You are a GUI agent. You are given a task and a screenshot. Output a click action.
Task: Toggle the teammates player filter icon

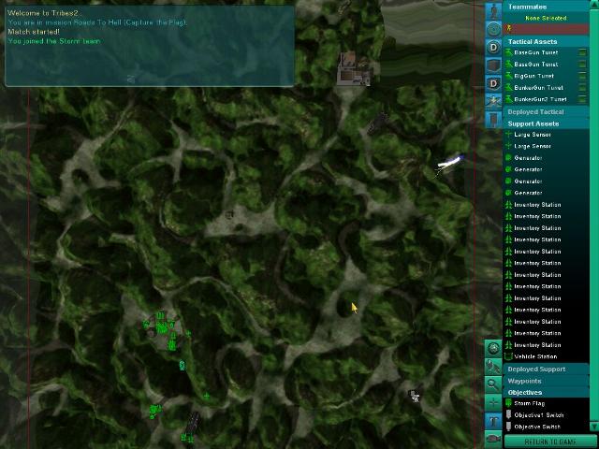pos(493,11)
